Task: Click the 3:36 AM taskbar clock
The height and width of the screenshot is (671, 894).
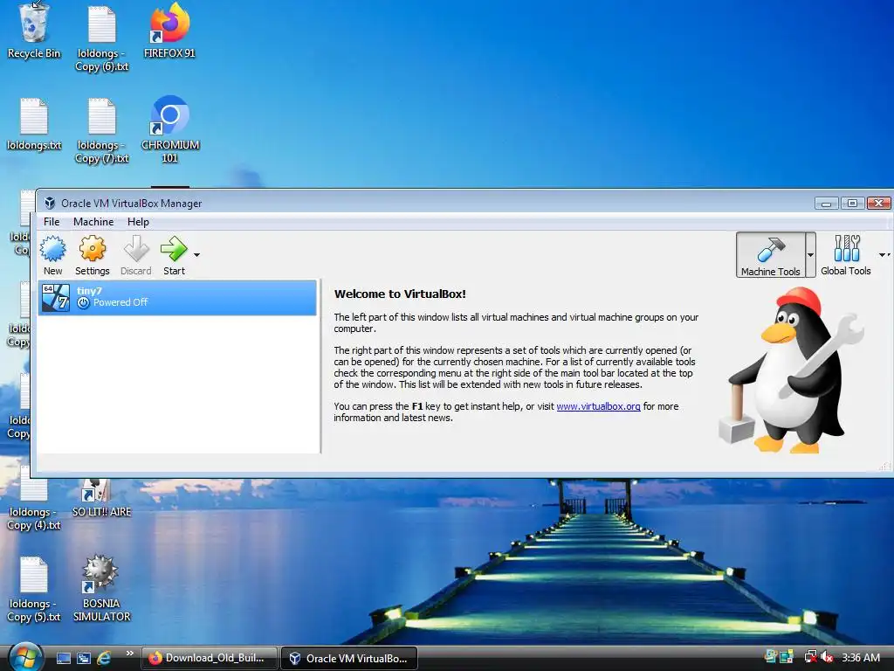Action: [x=860, y=657]
